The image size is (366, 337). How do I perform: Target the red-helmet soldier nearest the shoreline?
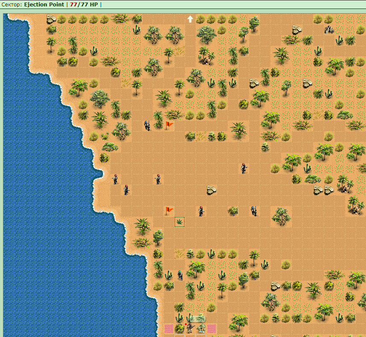pos(115,179)
